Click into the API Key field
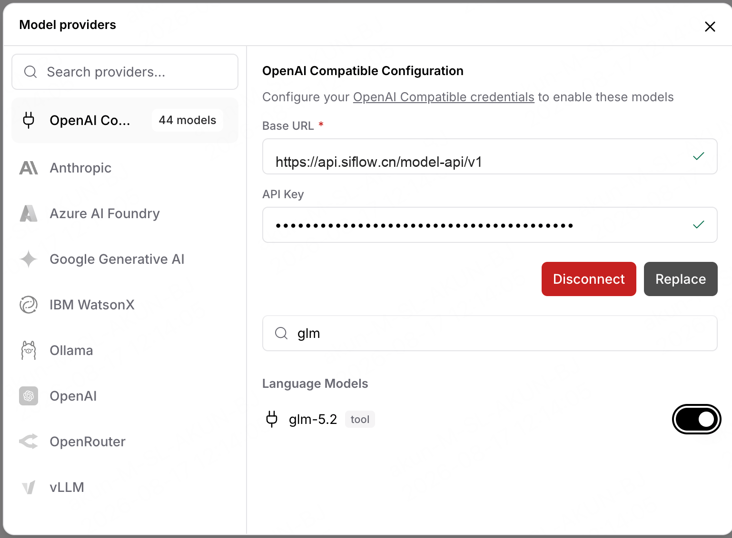The image size is (732, 538). coord(490,225)
